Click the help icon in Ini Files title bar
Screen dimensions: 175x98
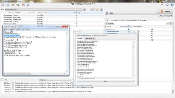pos(129,32)
